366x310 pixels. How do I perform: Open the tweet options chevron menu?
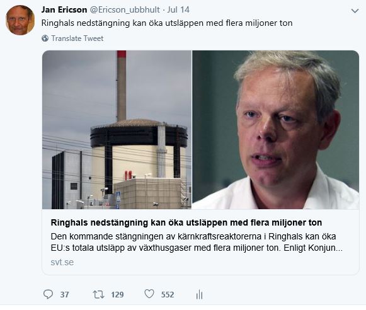(x=355, y=11)
